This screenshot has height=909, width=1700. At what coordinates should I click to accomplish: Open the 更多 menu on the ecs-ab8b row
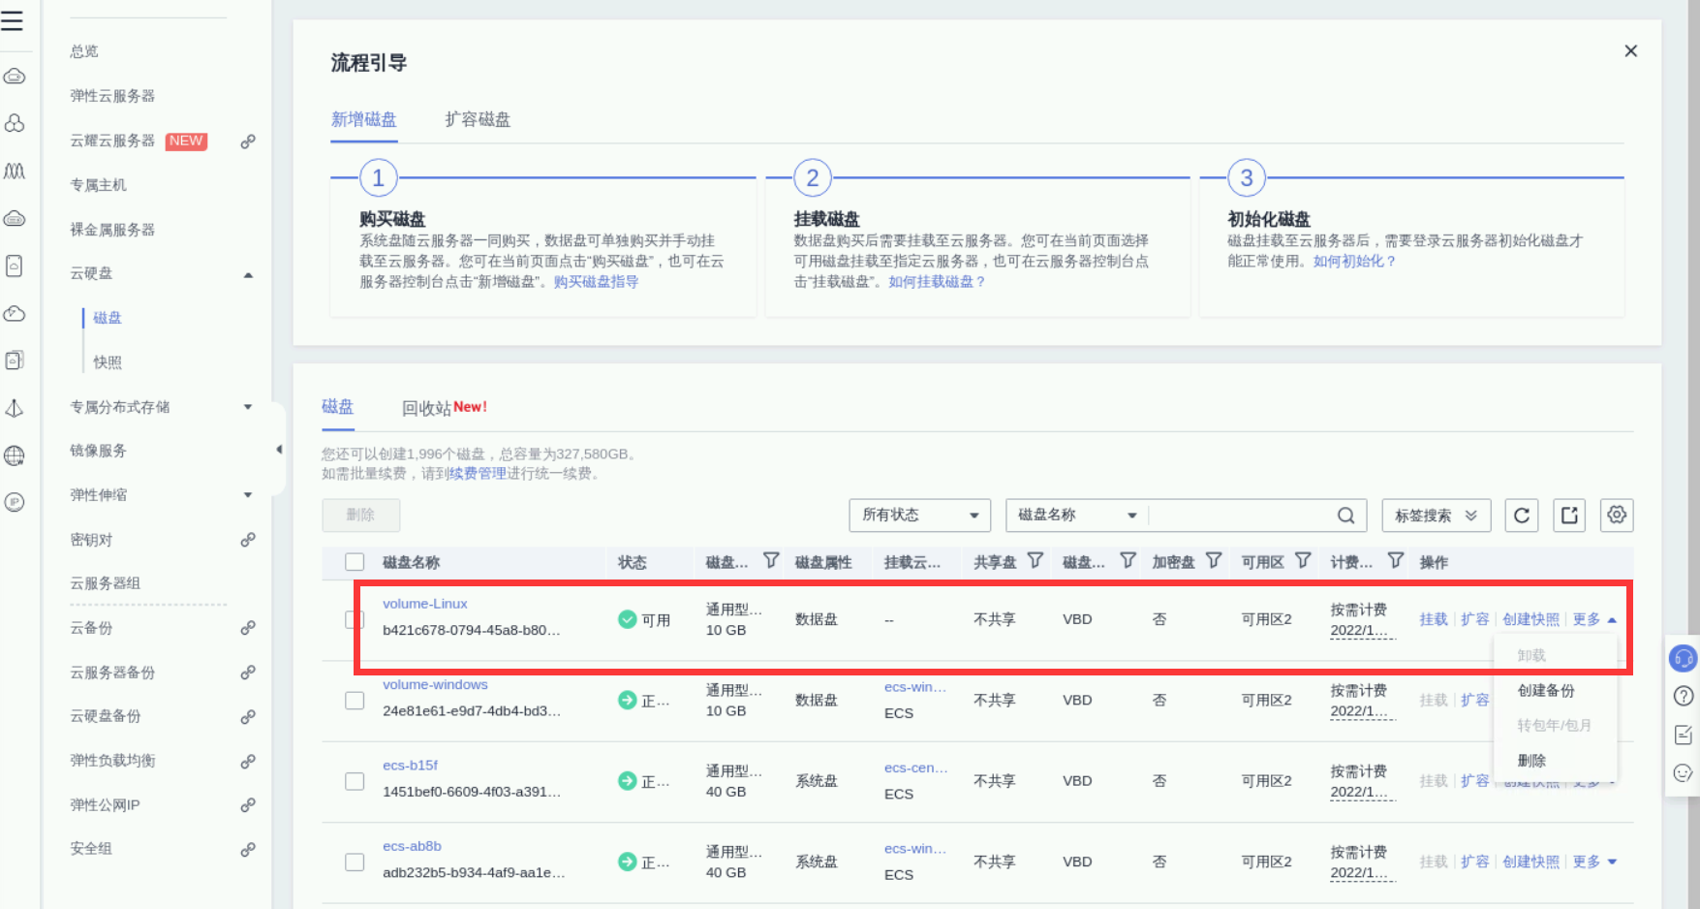tap(1594, 862)
